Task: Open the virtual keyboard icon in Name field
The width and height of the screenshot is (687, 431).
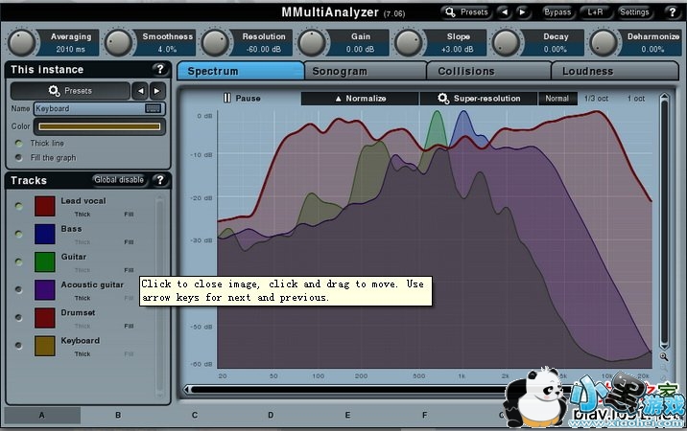Action: (153, 108)
